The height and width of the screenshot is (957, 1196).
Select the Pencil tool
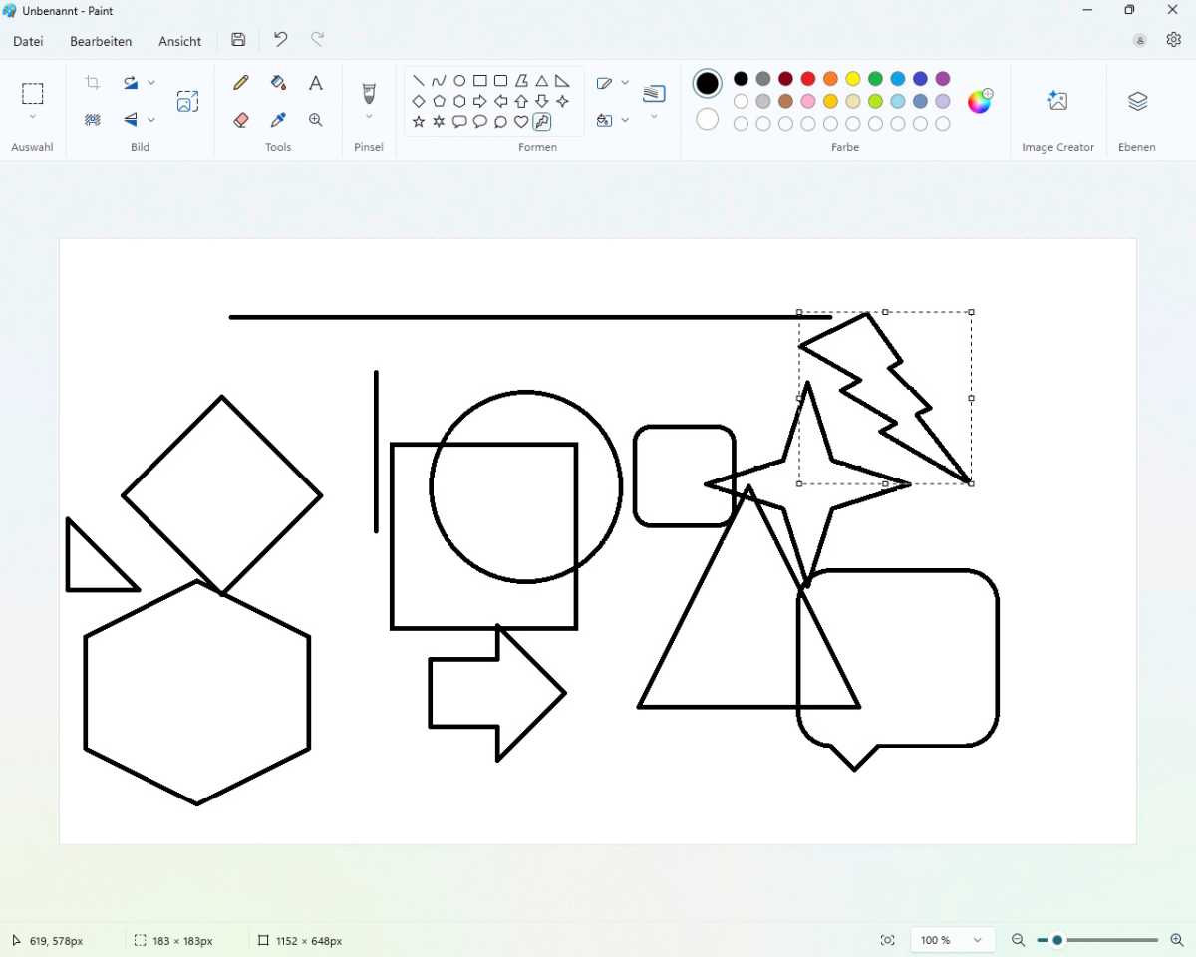point(240,83)
